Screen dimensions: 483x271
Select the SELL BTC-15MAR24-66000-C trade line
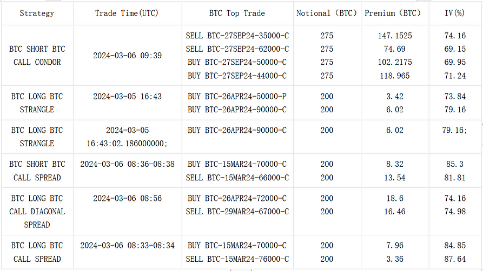[238, 178]
